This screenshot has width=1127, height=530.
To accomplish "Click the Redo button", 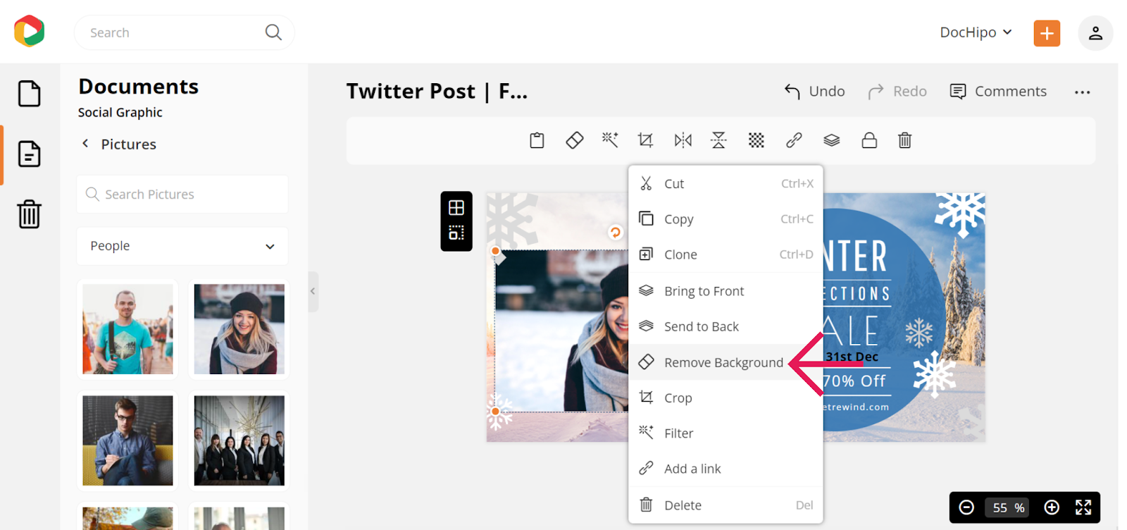I will pos(897,92).
